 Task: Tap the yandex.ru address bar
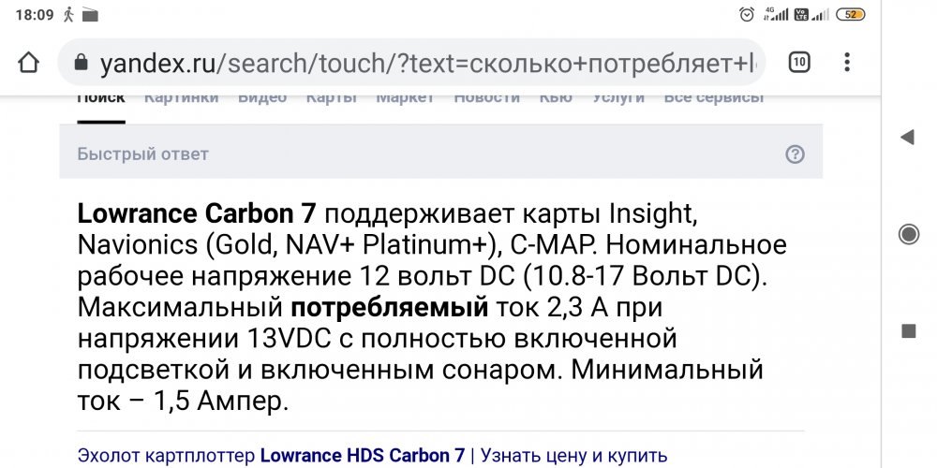(x=412, y=63)
